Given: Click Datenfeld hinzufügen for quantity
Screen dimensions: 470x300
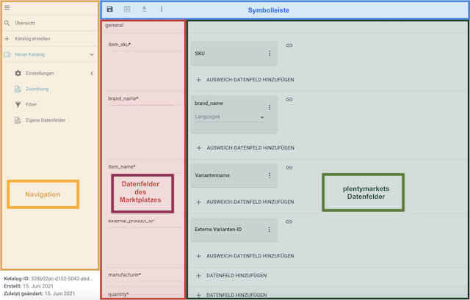Looking at the screenshot, I should click(x=231, y=295).
